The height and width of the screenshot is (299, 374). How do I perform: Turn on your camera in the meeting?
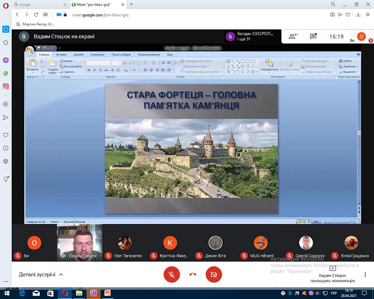pos(213,274)
